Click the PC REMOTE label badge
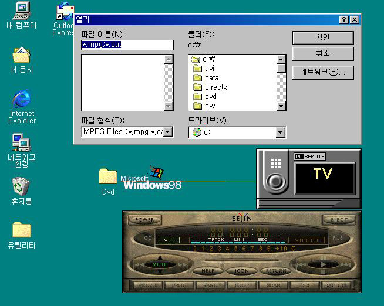 tap(310, 157)
